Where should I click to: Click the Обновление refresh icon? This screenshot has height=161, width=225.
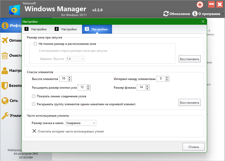click(166, 14)
